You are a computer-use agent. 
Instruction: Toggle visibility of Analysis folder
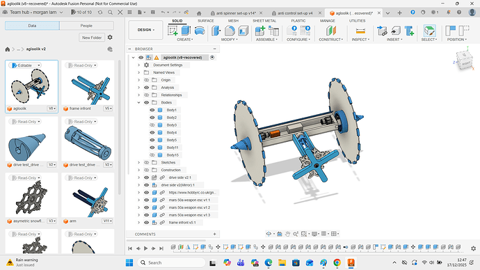tap(146, 88)
